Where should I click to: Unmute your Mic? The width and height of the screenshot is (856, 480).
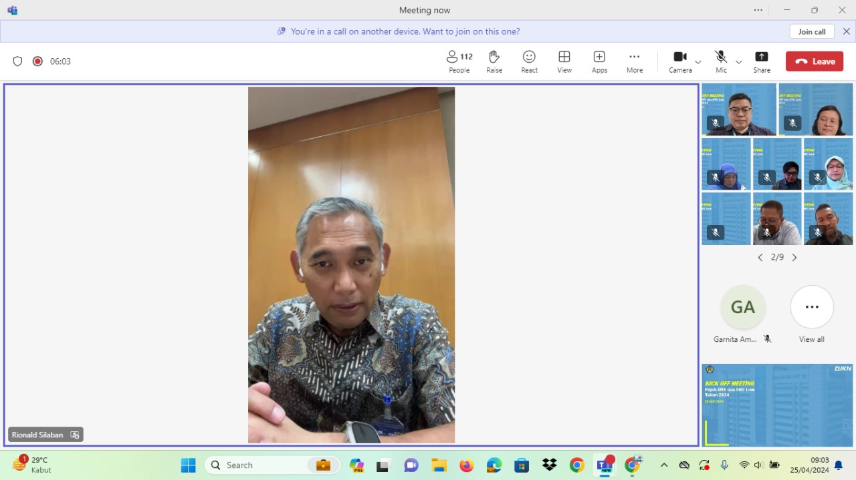720,61
